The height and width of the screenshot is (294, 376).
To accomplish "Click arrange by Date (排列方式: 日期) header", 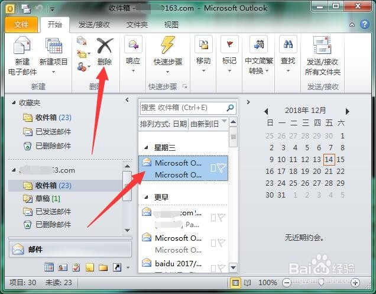I will coord(164,124).
